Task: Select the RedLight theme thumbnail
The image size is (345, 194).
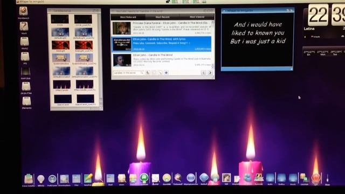Action: [60, 45]
